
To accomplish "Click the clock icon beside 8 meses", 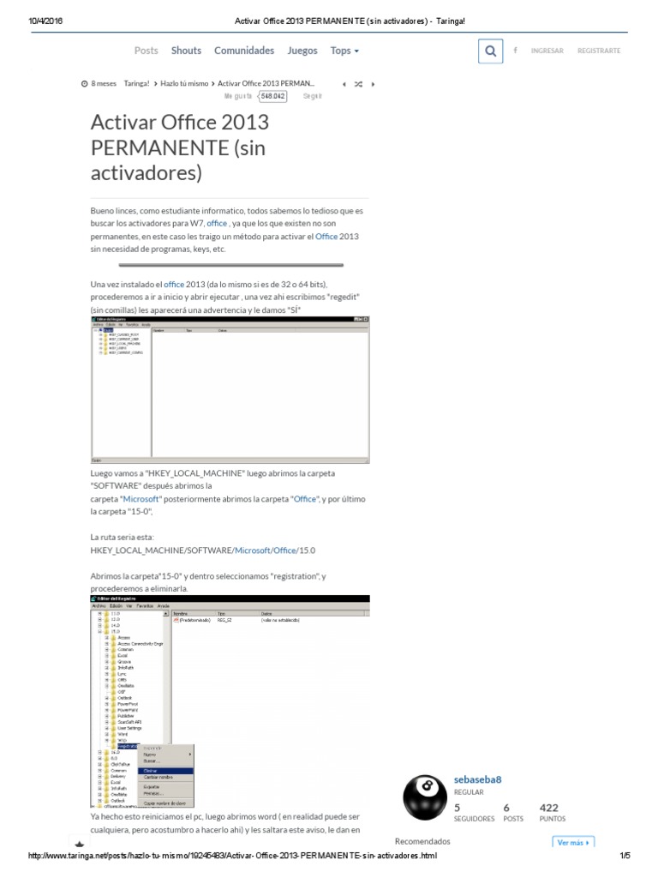I will 85,83.
